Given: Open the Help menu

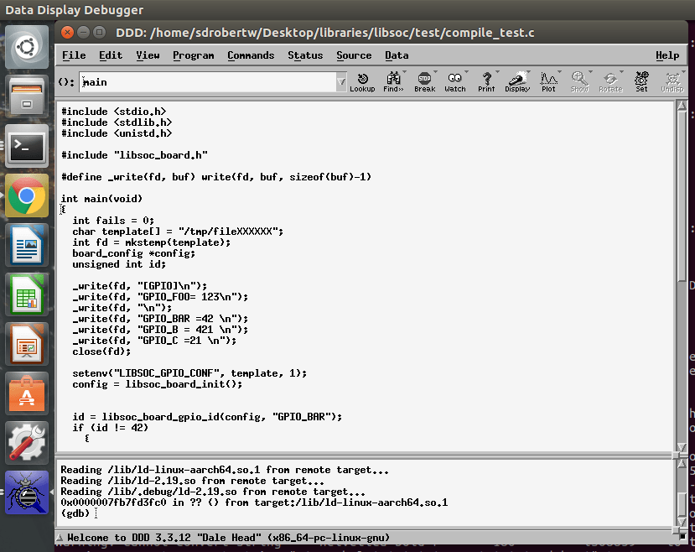Looking at the screenshot, I should click(x=667, y=55).
